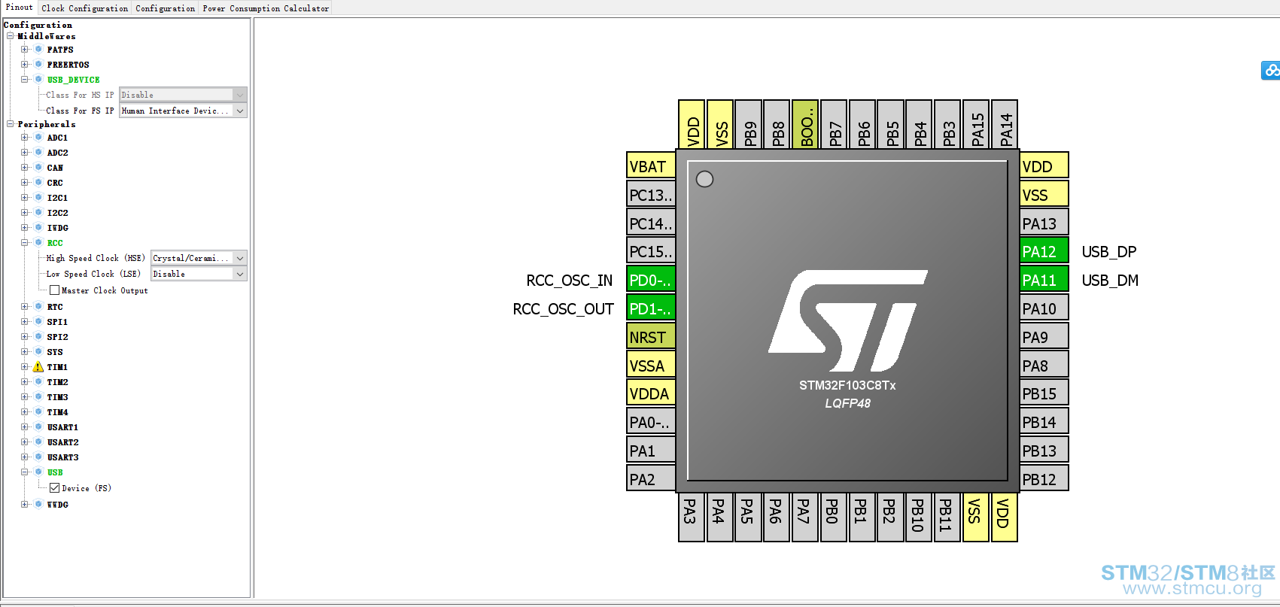This screenshot has width=1280, height=607.
Task: Open the Configuration tab
Action: point(166,8)
